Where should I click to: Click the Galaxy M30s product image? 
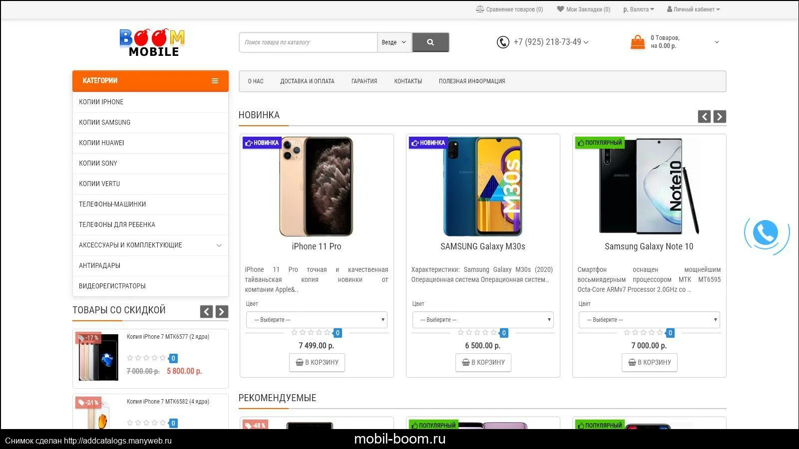click(483, 187)
